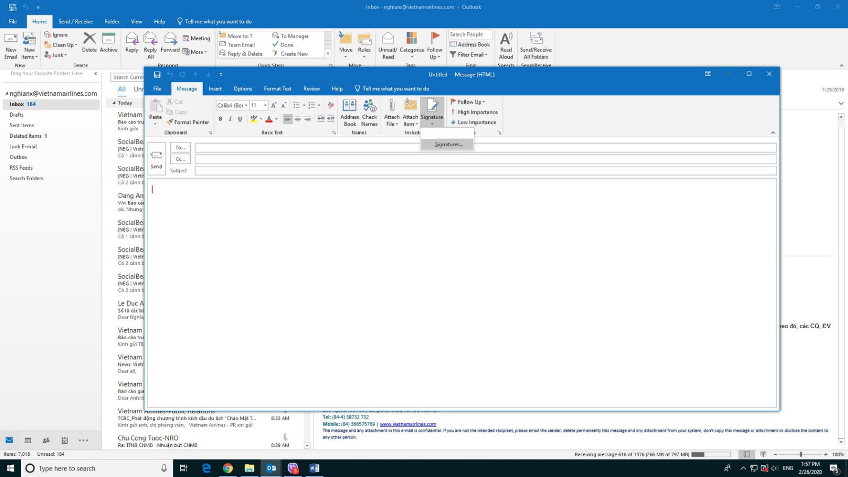Viewport: 848px width, 477px height.
Task: Click Unread/Read icon in Tags group
Action: click(387, 46)
